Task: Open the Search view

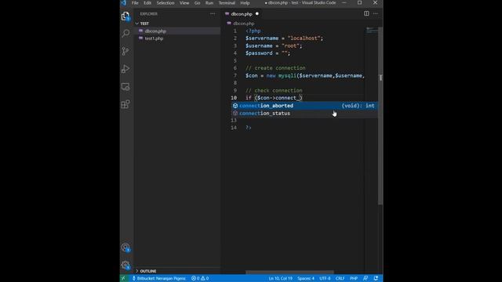Action: 125,33
